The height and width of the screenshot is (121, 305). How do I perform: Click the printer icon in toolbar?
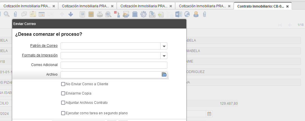point(100,14)
